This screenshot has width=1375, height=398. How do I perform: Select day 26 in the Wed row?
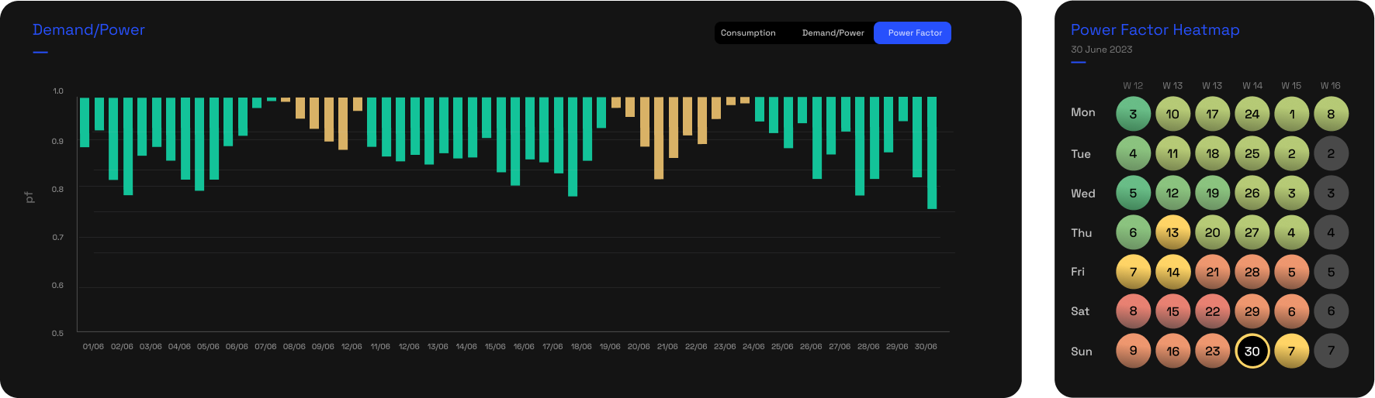pyautogui.click(x=1252, y=193)
